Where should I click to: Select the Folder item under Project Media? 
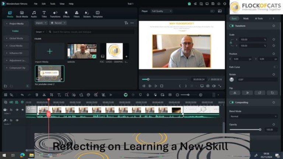[15, 31]
